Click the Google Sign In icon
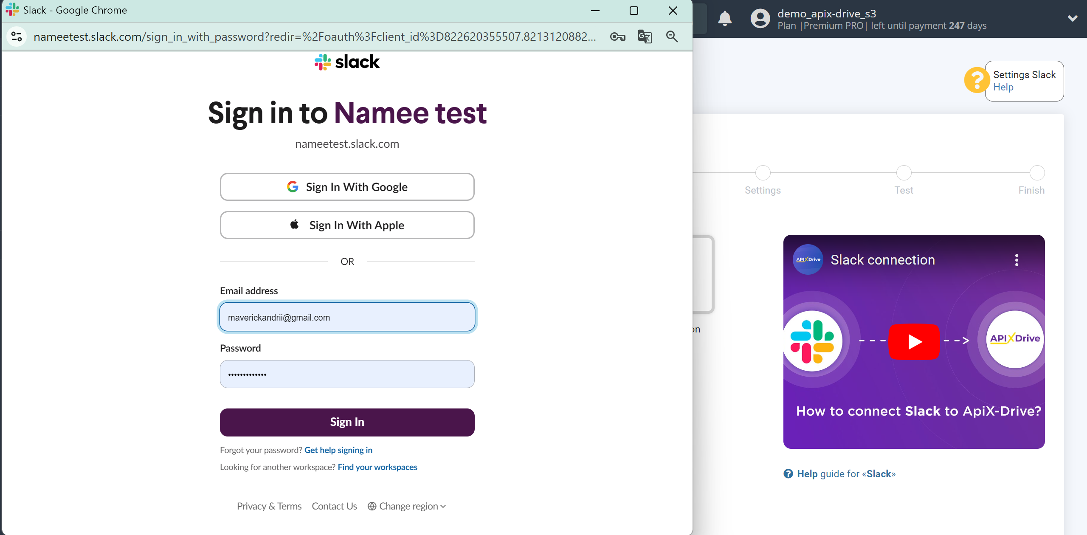Viewport: 1087px width, 535px height. (x=292, y=186)
